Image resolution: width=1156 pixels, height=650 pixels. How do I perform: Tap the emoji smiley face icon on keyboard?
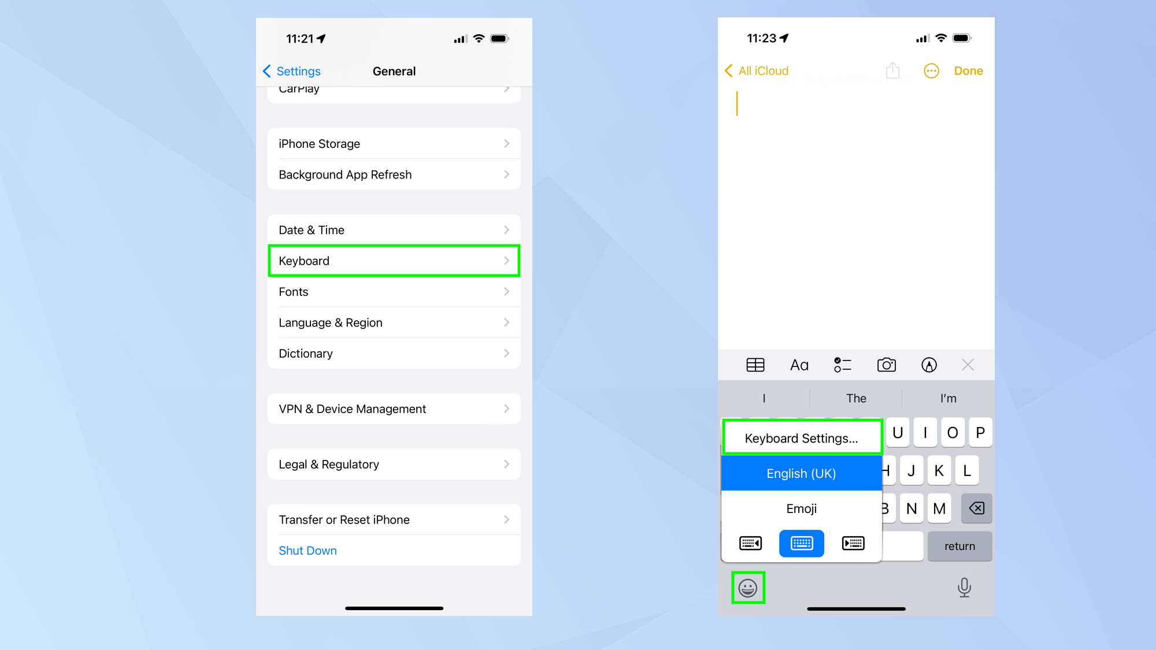pos(748,587)
